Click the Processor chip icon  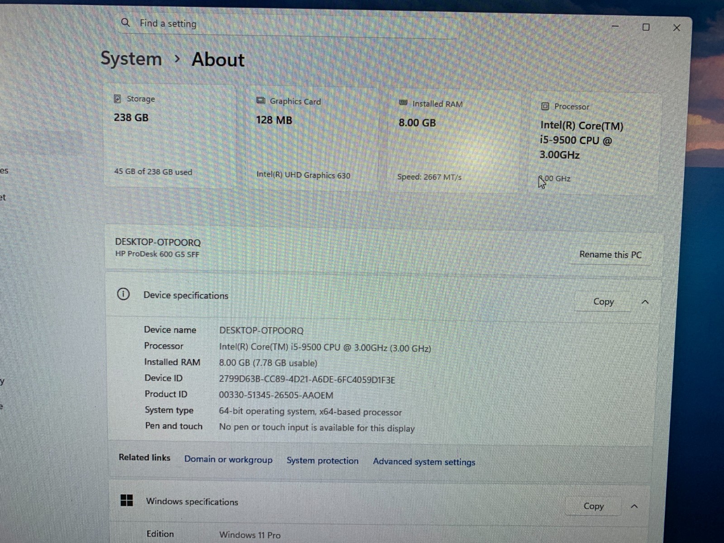coord(545,106)
